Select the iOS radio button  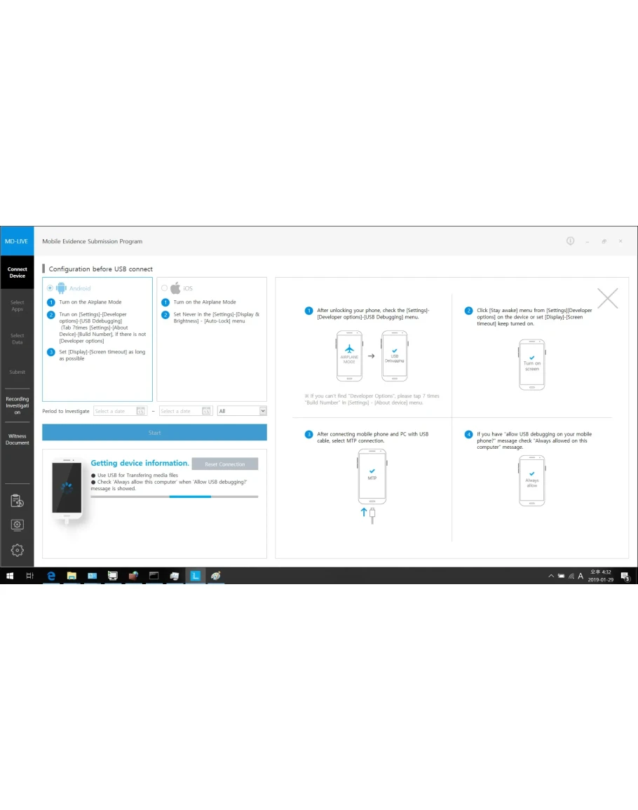click(x=164, y=288)
